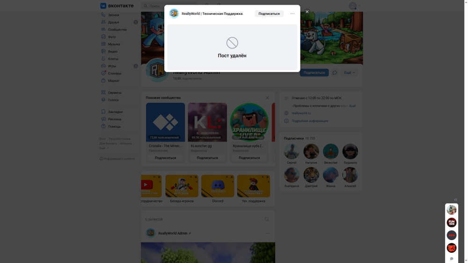Collapse chat sidebar double-arrow icon
The height and width of the screenshot is (263, 468).
(455, 199)
